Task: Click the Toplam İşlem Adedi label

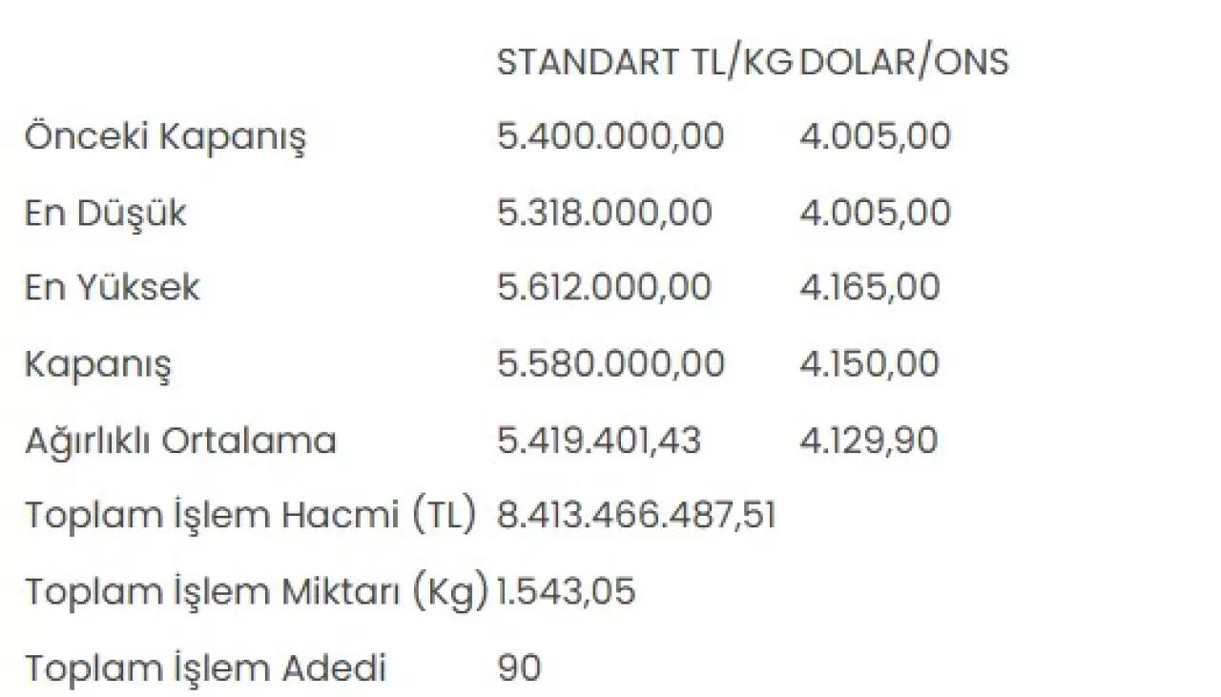Action: pyautogui.click(x=205, y=668)
